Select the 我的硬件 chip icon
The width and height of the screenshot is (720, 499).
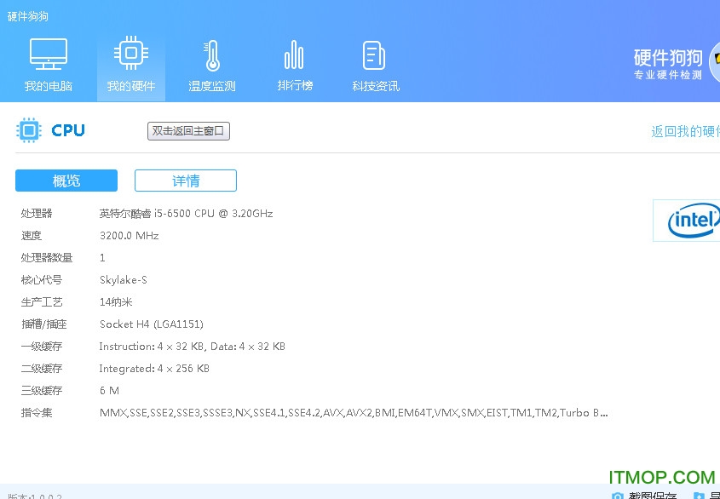coord(130,54)
